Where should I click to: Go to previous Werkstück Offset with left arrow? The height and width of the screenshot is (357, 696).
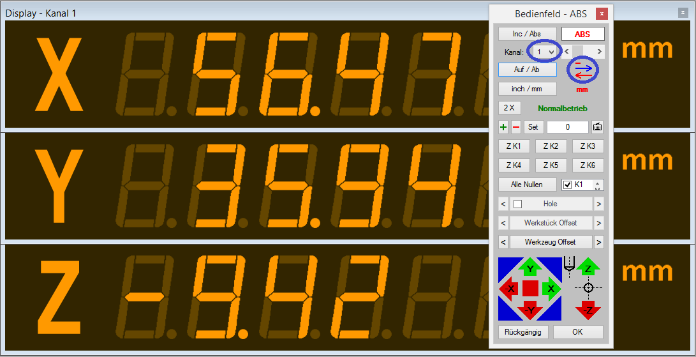tap(503, 223)
